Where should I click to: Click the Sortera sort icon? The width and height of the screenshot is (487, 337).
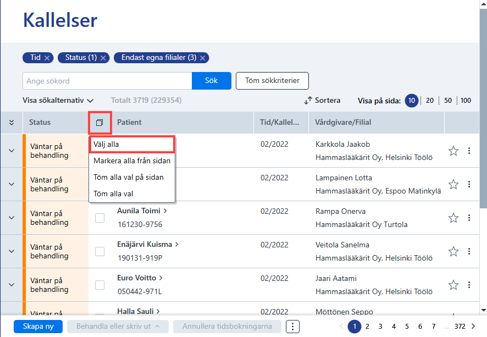click(308, 100)
